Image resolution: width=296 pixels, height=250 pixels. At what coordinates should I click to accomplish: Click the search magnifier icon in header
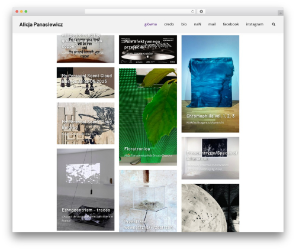coord(274,24)
